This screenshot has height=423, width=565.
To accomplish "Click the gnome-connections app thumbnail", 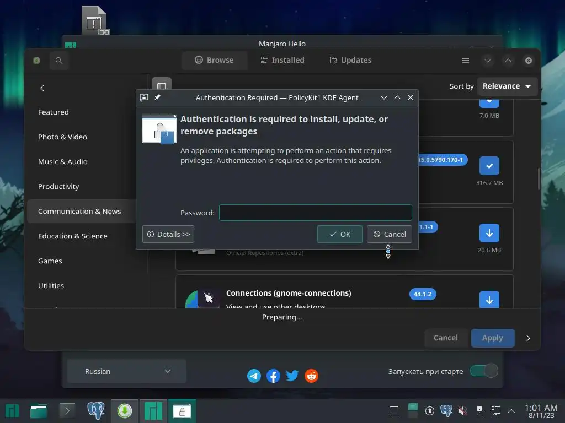I will pyautogui.click(x=202, y=299).
